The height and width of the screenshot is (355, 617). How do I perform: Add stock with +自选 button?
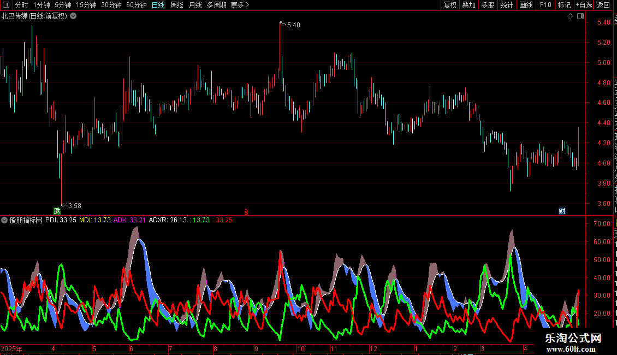pyautogui.click(x=584, y=5)
